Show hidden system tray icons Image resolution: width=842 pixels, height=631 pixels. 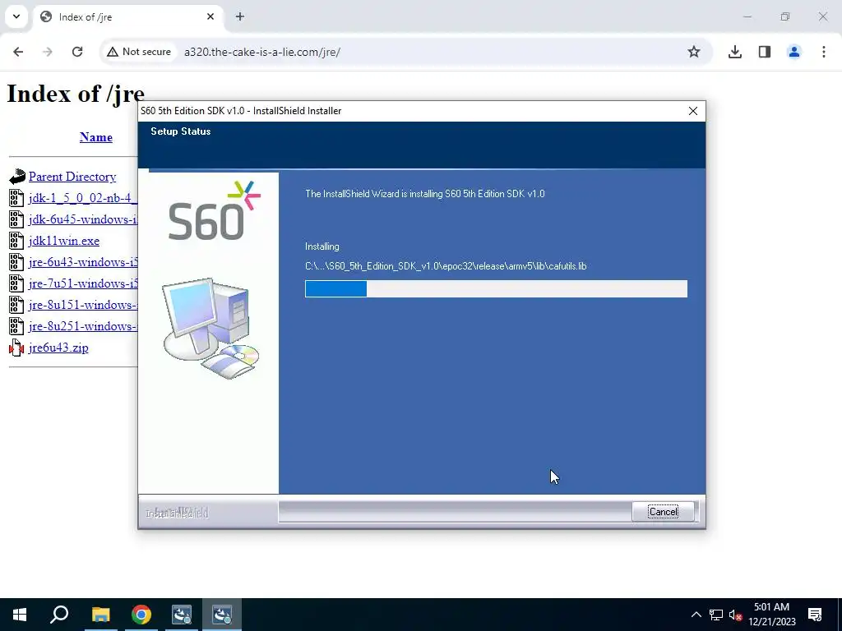click(x=696, y=615)
